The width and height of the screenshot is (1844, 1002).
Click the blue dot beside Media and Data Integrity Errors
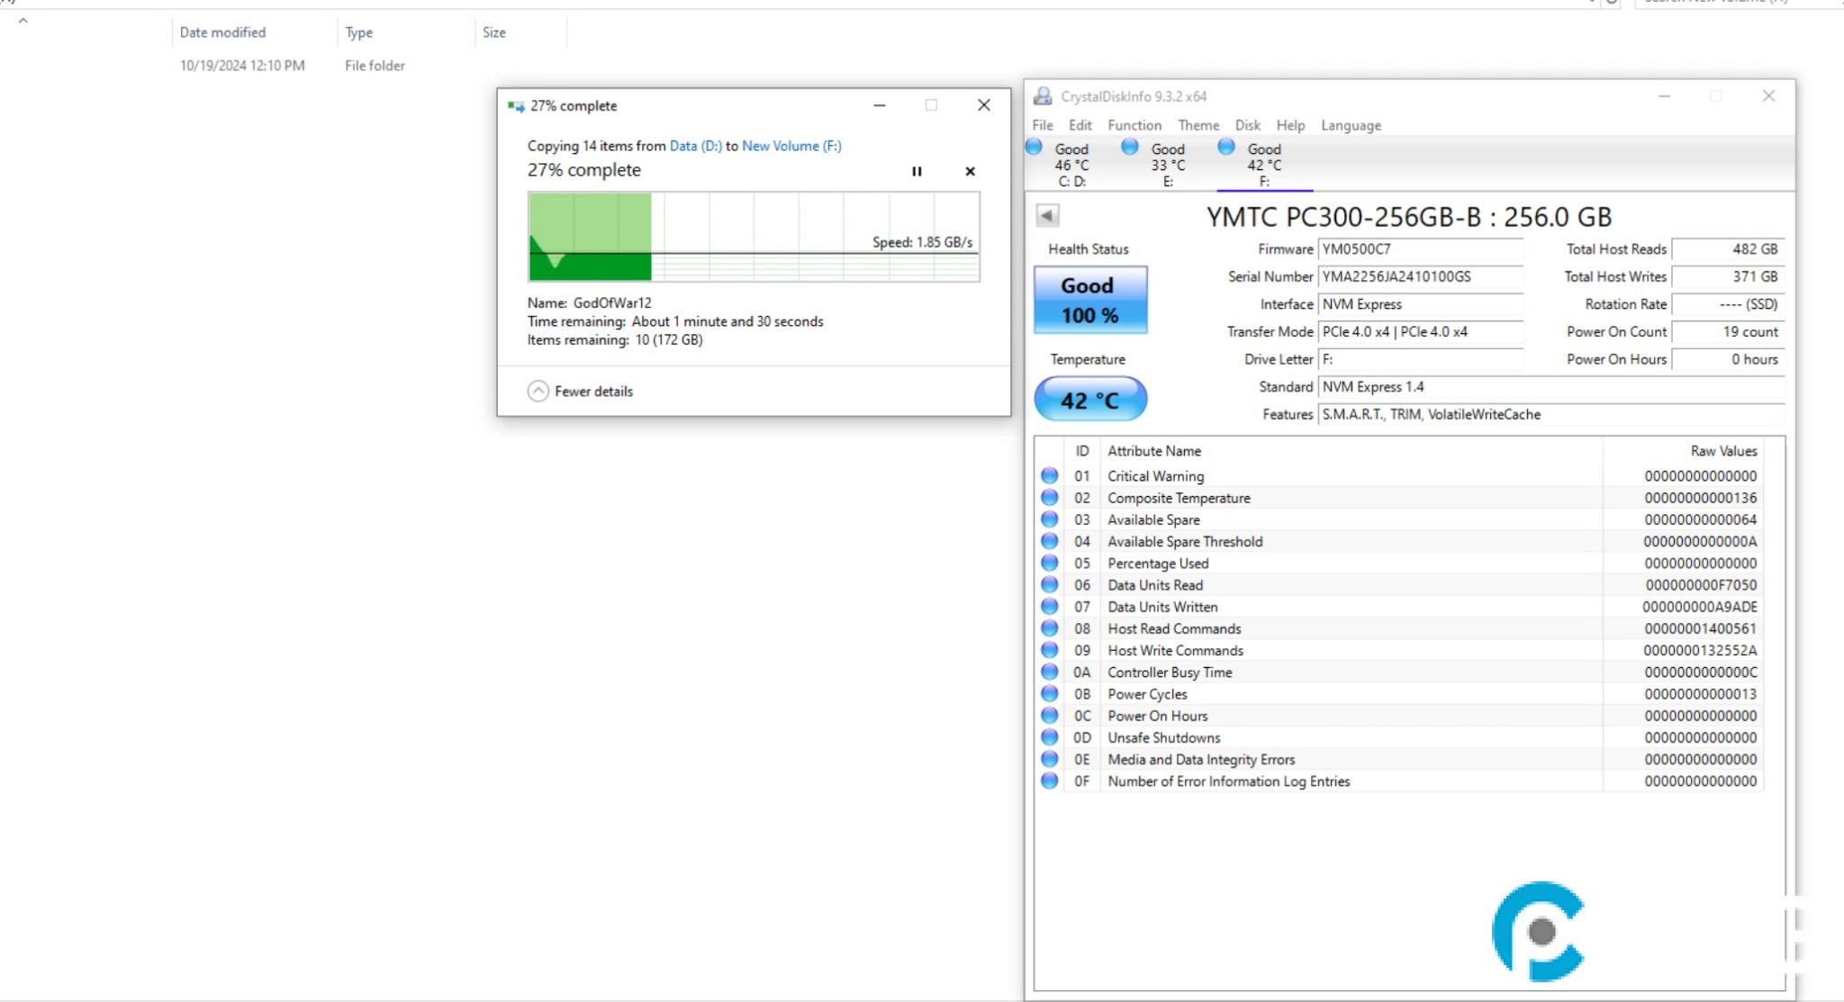[x=1050, y=759]
